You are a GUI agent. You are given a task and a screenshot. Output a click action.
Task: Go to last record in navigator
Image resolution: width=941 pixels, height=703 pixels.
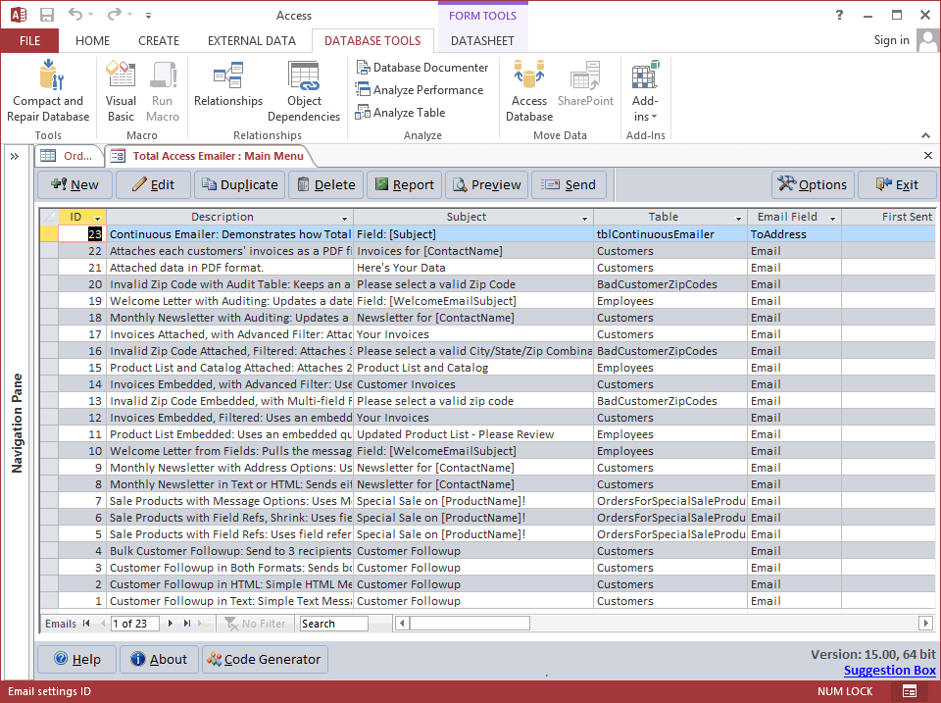click(x=187, y=624)
